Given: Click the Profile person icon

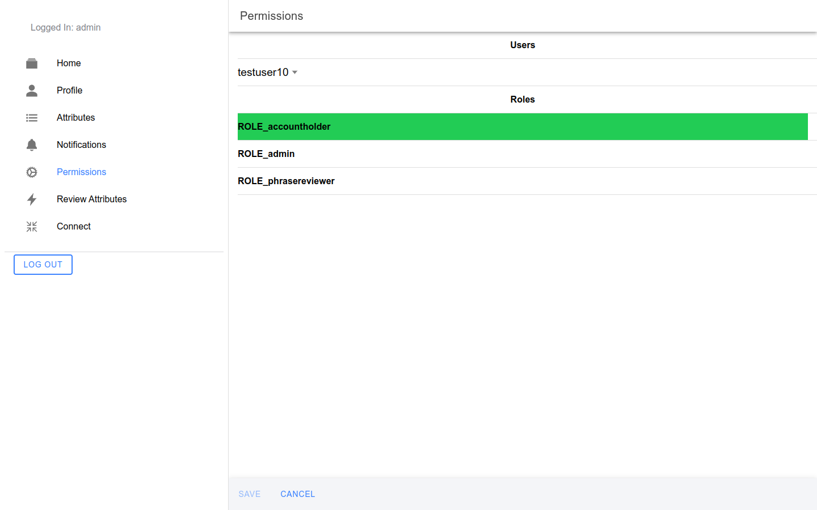Looking at the screenshot, I should tap(32, 91).
